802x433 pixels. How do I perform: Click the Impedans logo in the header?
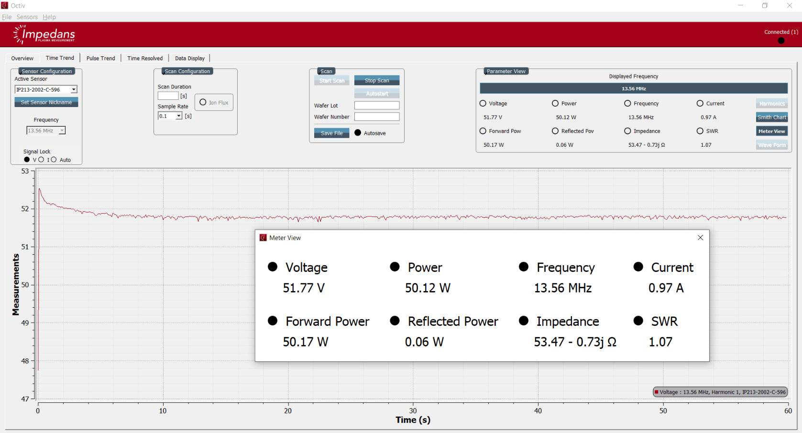click(x=44, y=34)
